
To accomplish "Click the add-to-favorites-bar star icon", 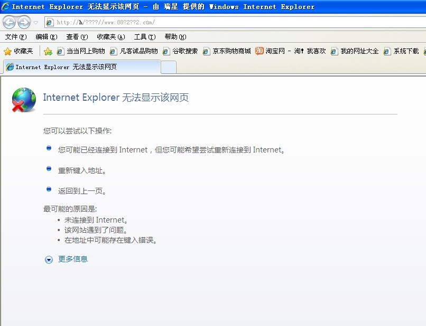I will pyautogui.click(x=48, y=51).
